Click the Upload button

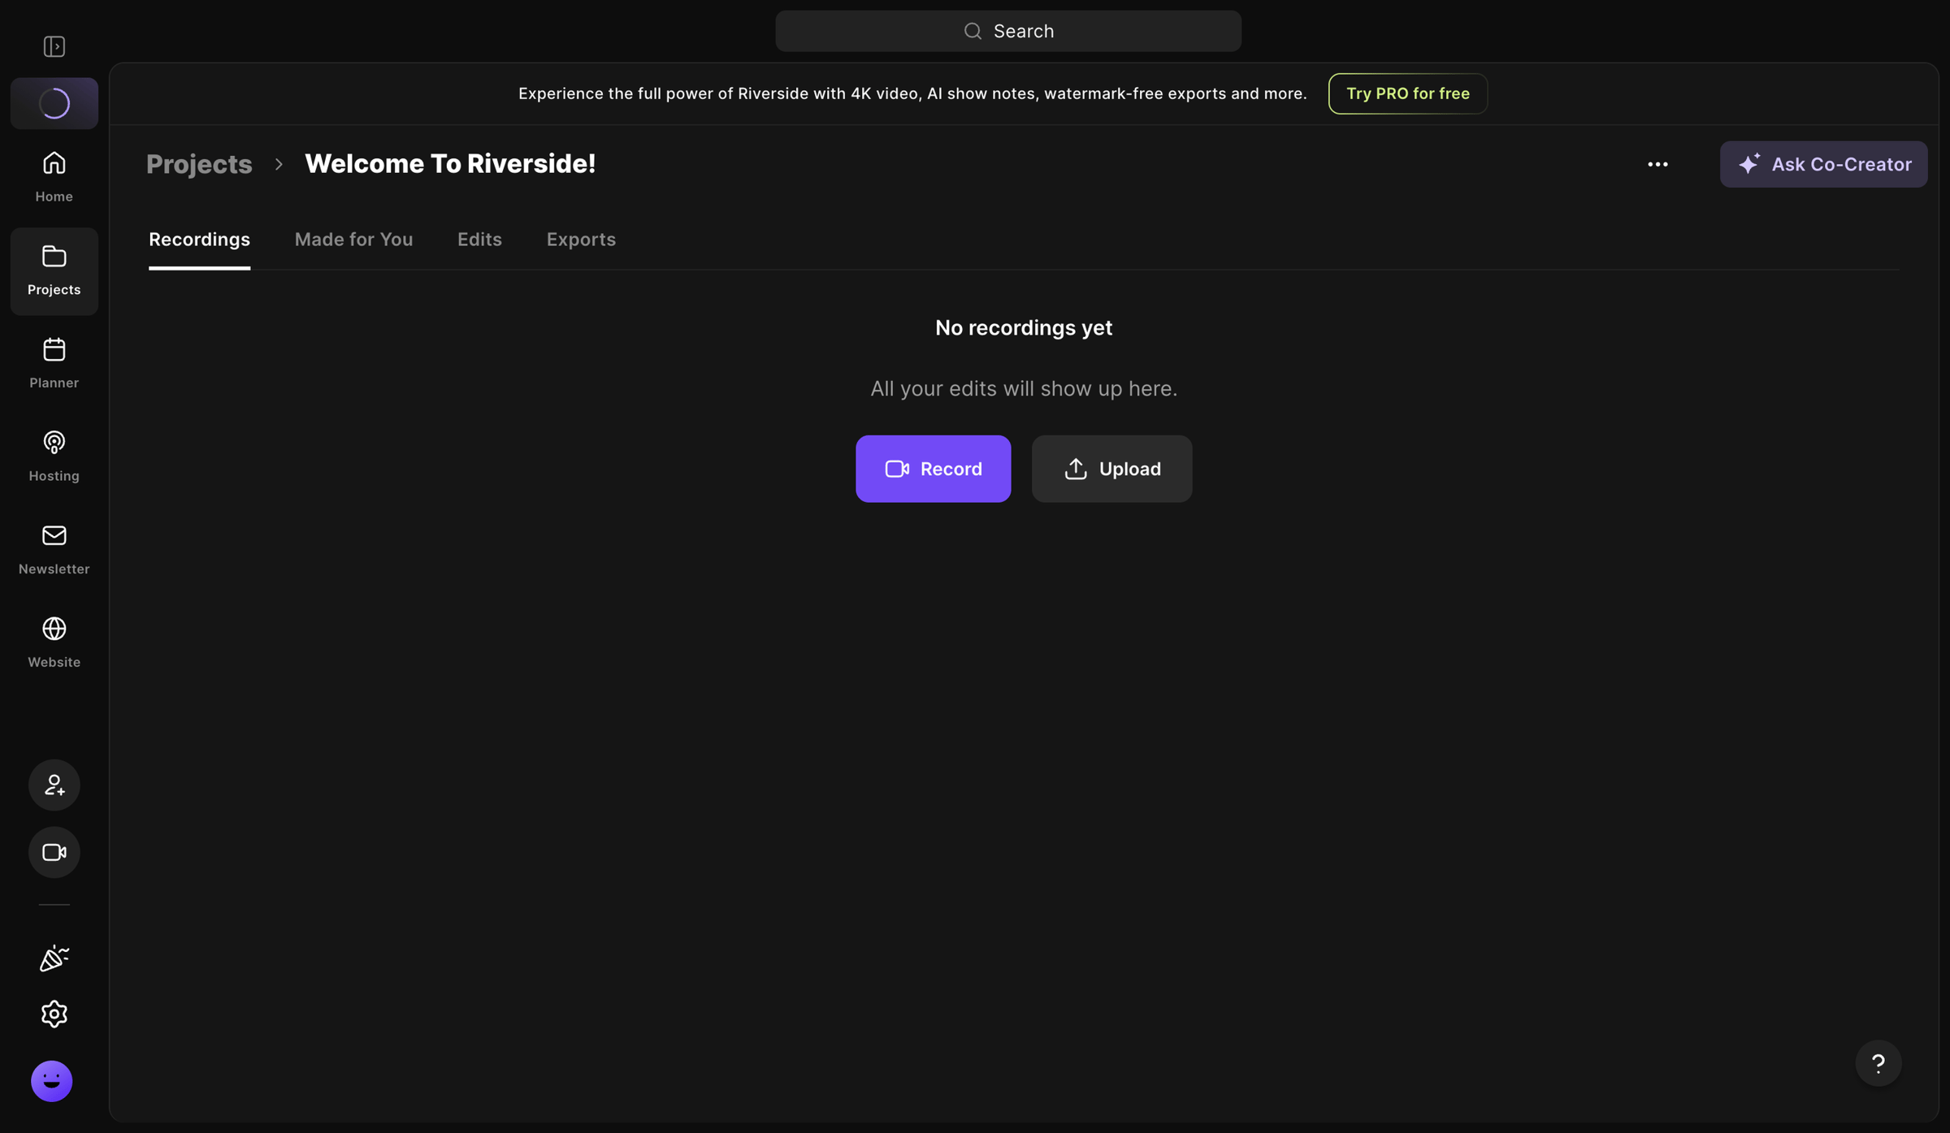tap(1111, 469)
